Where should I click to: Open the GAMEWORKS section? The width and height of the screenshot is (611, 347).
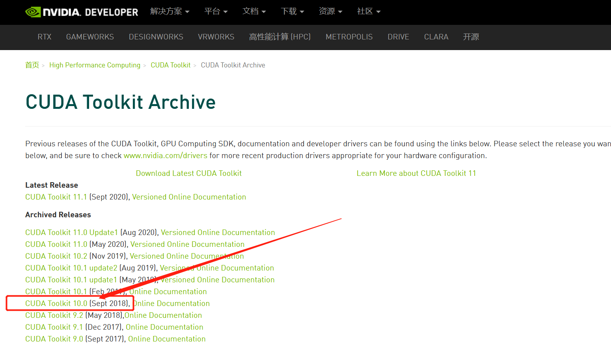90,37
